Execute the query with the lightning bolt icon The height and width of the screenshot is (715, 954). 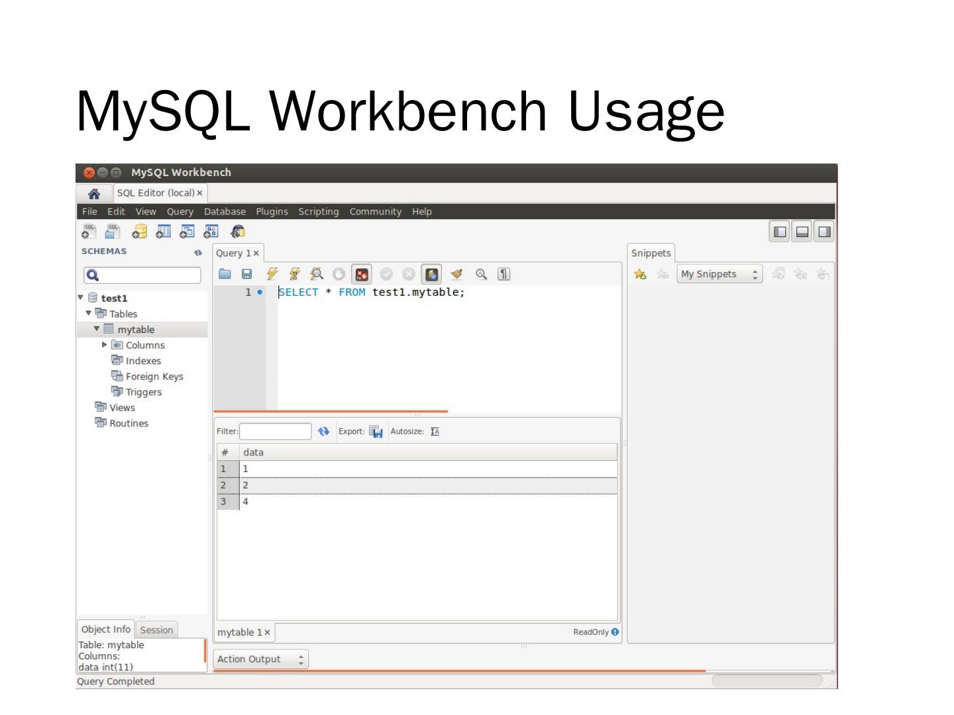tap(272, 274)
